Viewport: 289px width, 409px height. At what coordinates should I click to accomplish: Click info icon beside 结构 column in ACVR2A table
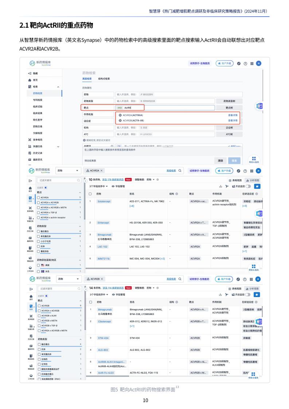(177, 194)
